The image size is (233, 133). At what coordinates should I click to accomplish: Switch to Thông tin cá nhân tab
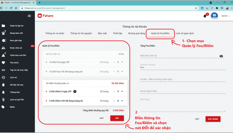pyautogui.click(x=55, y=33)
